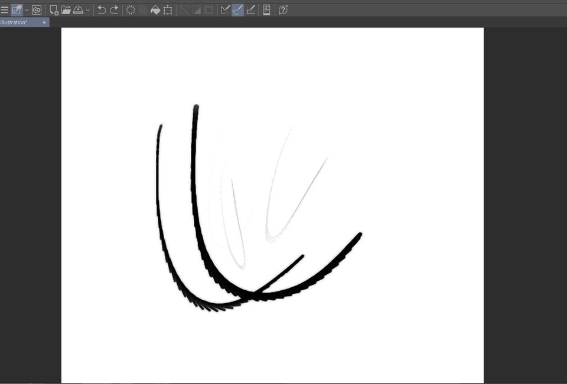Expand the save options dropdown arrow
The width and height of the screenshot is (567, 384).
87,9
